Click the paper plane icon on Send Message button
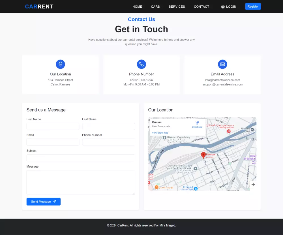The width and height of the screenshot is (283, 235). tap(54, 201)
